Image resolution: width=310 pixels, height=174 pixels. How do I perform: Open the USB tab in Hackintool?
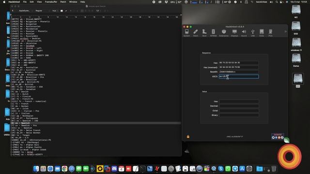(253, 33)
